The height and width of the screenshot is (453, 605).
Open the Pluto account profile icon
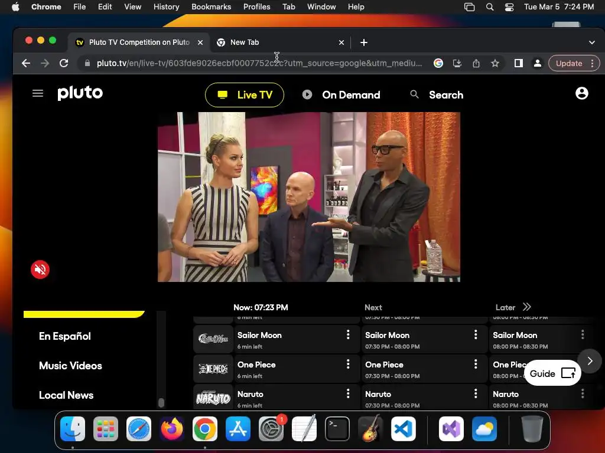[x=581, y=93]
